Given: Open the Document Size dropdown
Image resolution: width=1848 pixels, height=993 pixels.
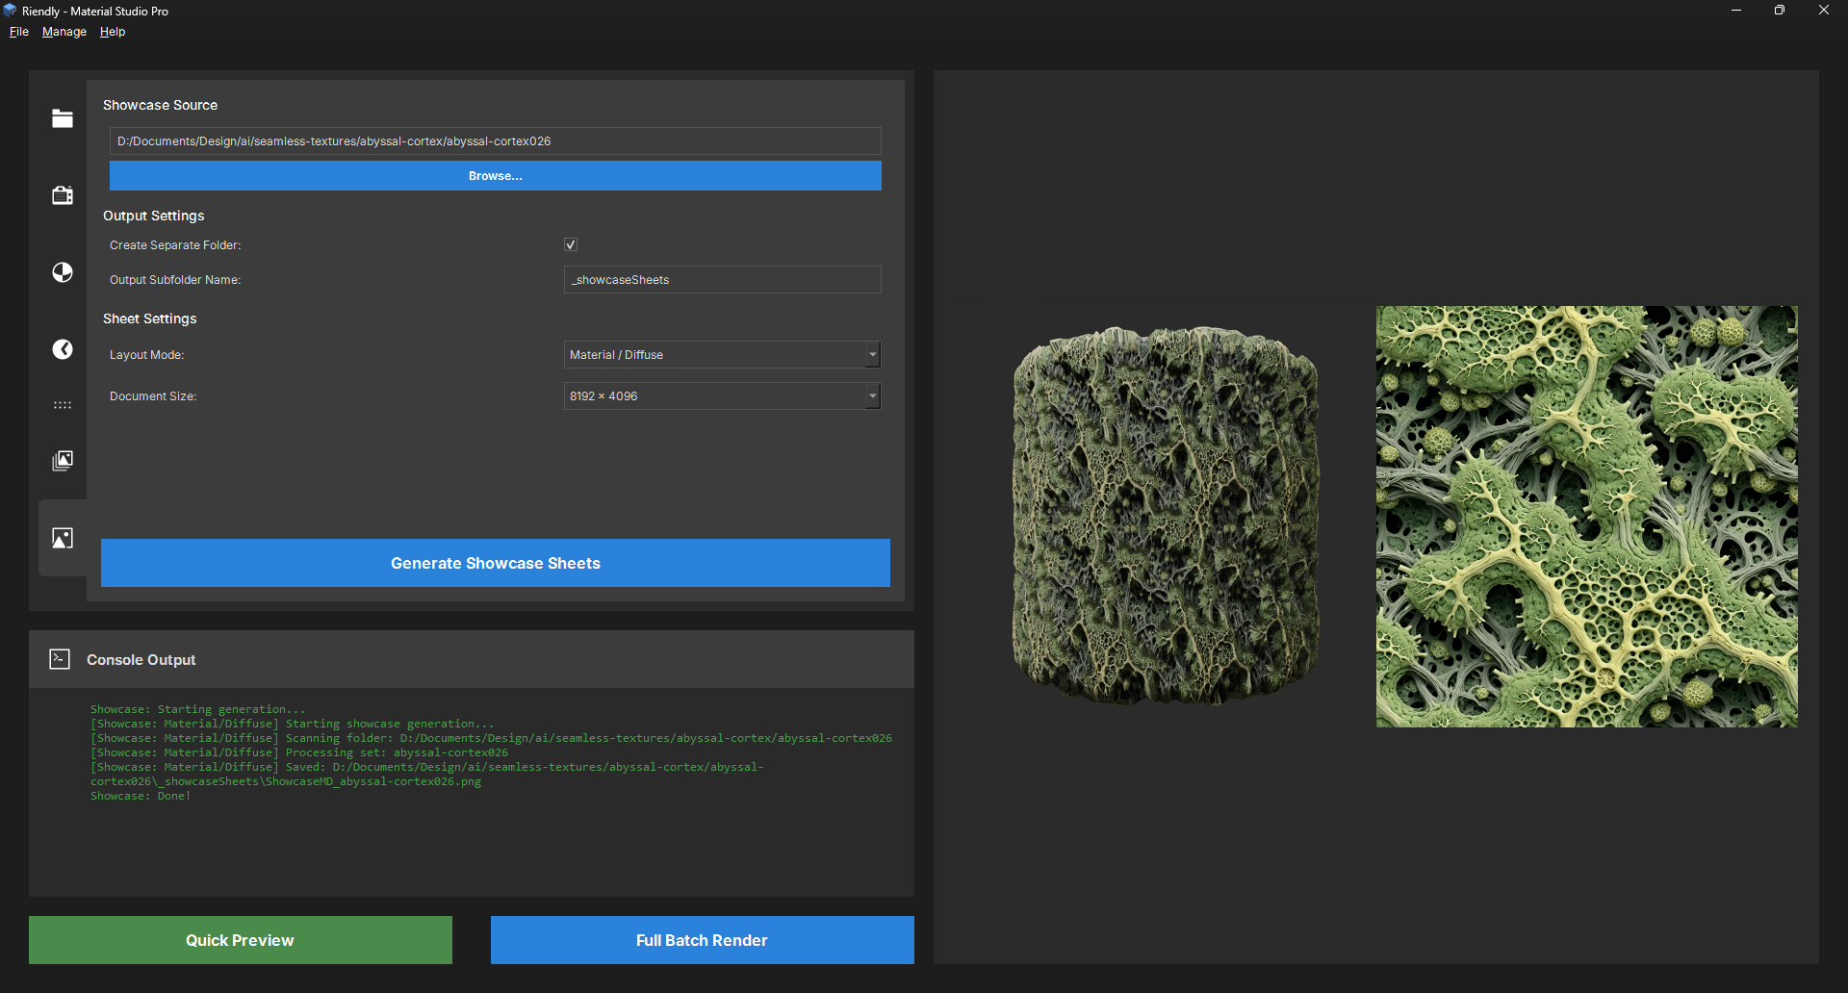Looking at the screenshot, I should 722,396.
